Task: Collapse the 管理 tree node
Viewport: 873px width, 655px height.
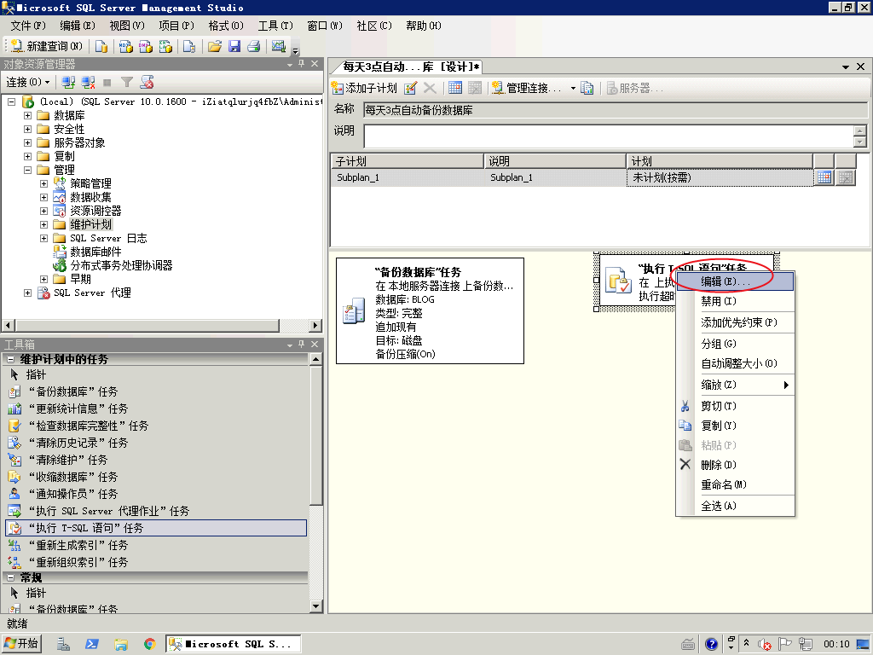Action: point(27,170)
